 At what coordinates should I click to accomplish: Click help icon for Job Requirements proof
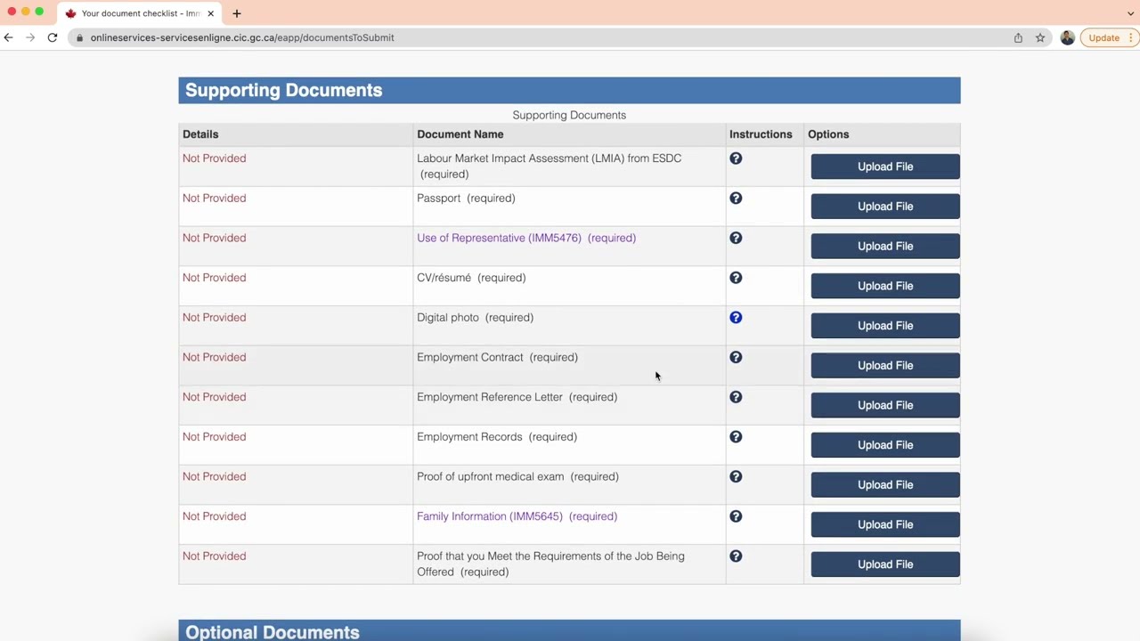pos(736,556)
